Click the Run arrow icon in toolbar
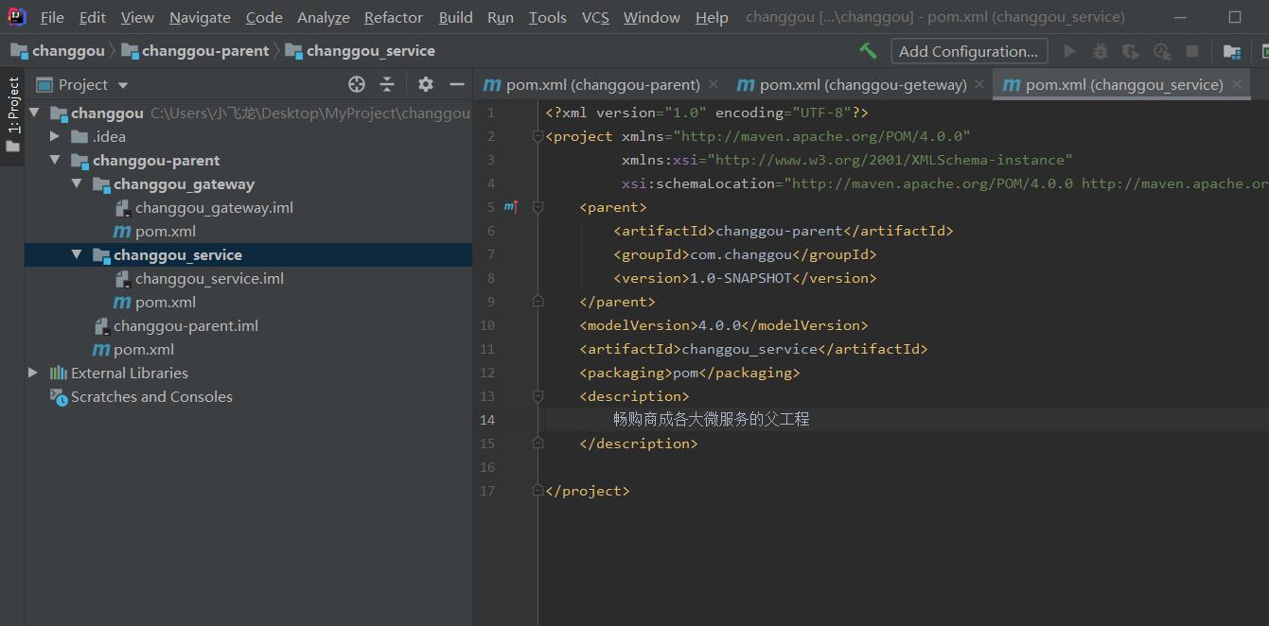 click(x=1070, y=51)
